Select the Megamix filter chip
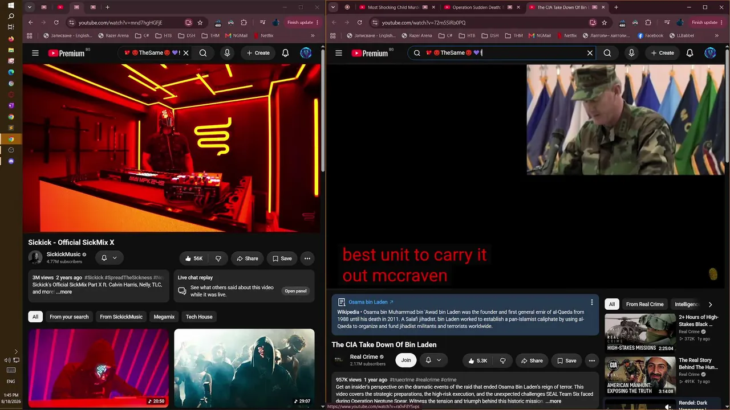This screenshot has width=730, height=410. tap(164, 317)
